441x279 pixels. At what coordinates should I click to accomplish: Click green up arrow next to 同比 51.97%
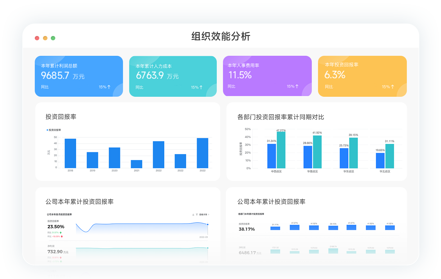pyautogui.click(x=61, y=232)
